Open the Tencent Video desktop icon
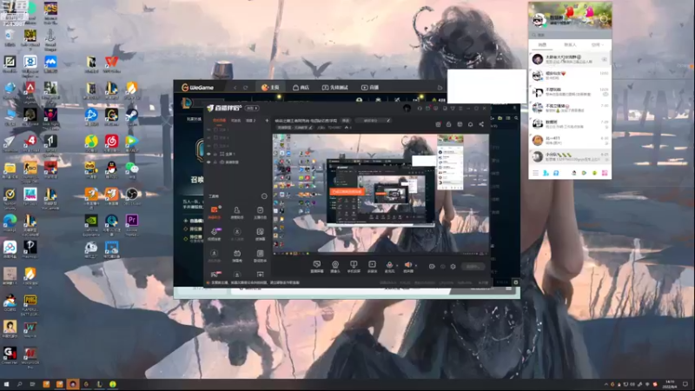This screenshot has width=695, height=391. 132,142
